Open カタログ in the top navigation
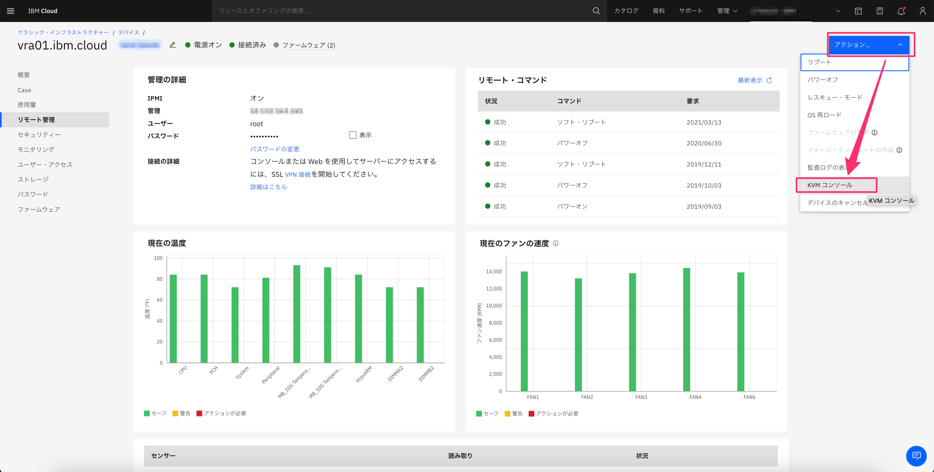The height and width of the screenshot is (472, 934). click(x=626, y=11)
